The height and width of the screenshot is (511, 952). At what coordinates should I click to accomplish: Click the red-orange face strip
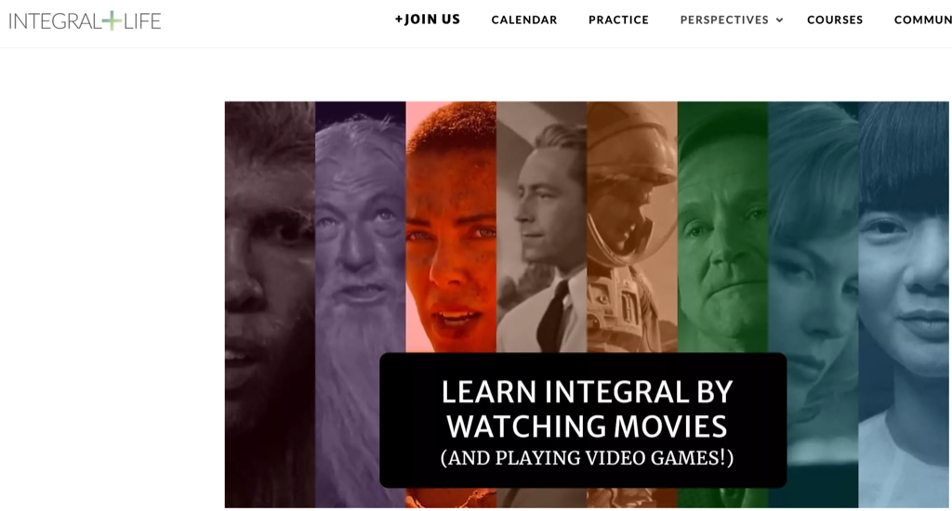(451, 227)
